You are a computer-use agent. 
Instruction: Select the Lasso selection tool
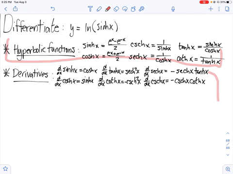pos(125,9)
